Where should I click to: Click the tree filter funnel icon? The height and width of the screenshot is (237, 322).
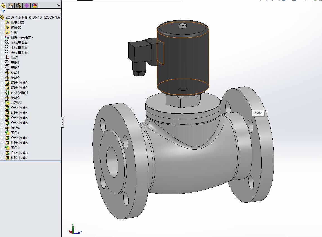click(x=3, y=11)
